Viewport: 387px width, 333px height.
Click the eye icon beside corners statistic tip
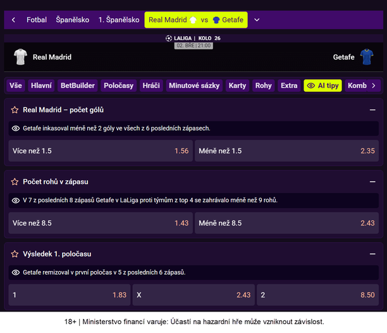pyautogui.click(x=16, y=200)
